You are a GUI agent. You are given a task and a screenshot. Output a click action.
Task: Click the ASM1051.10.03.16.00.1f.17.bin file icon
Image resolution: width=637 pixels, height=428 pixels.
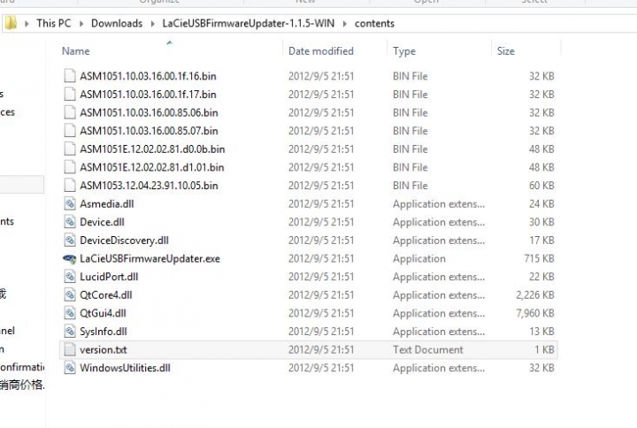point(70,95)
